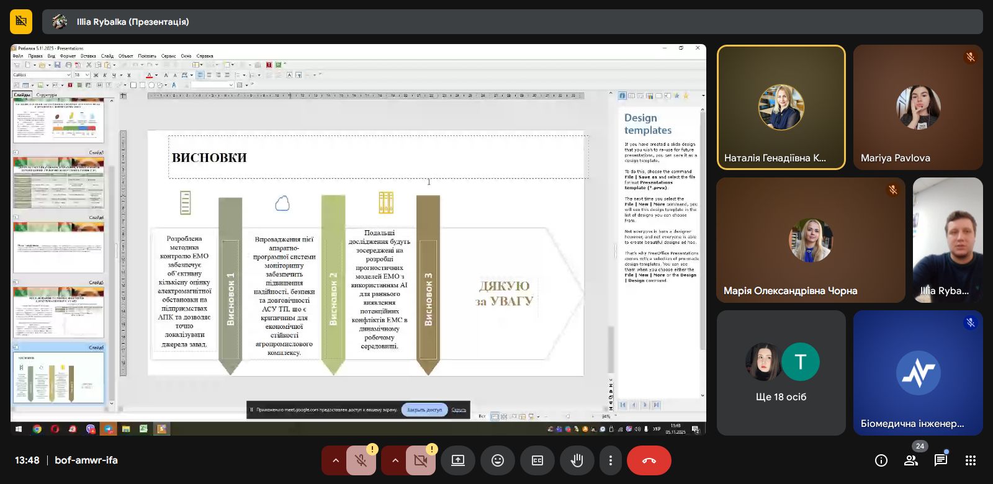Open the Формат menu in presentation
The height and width of the screenshot is (484, 993).
coord(68,56)
